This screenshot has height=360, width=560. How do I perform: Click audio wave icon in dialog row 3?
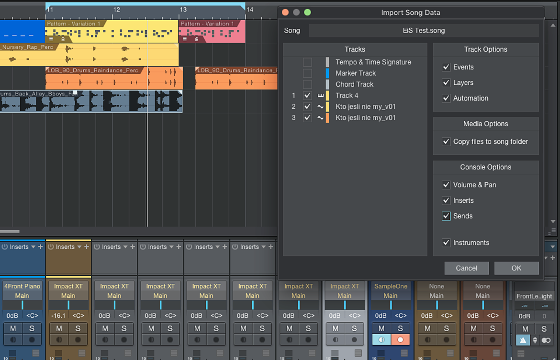click(x=320, y=118)
